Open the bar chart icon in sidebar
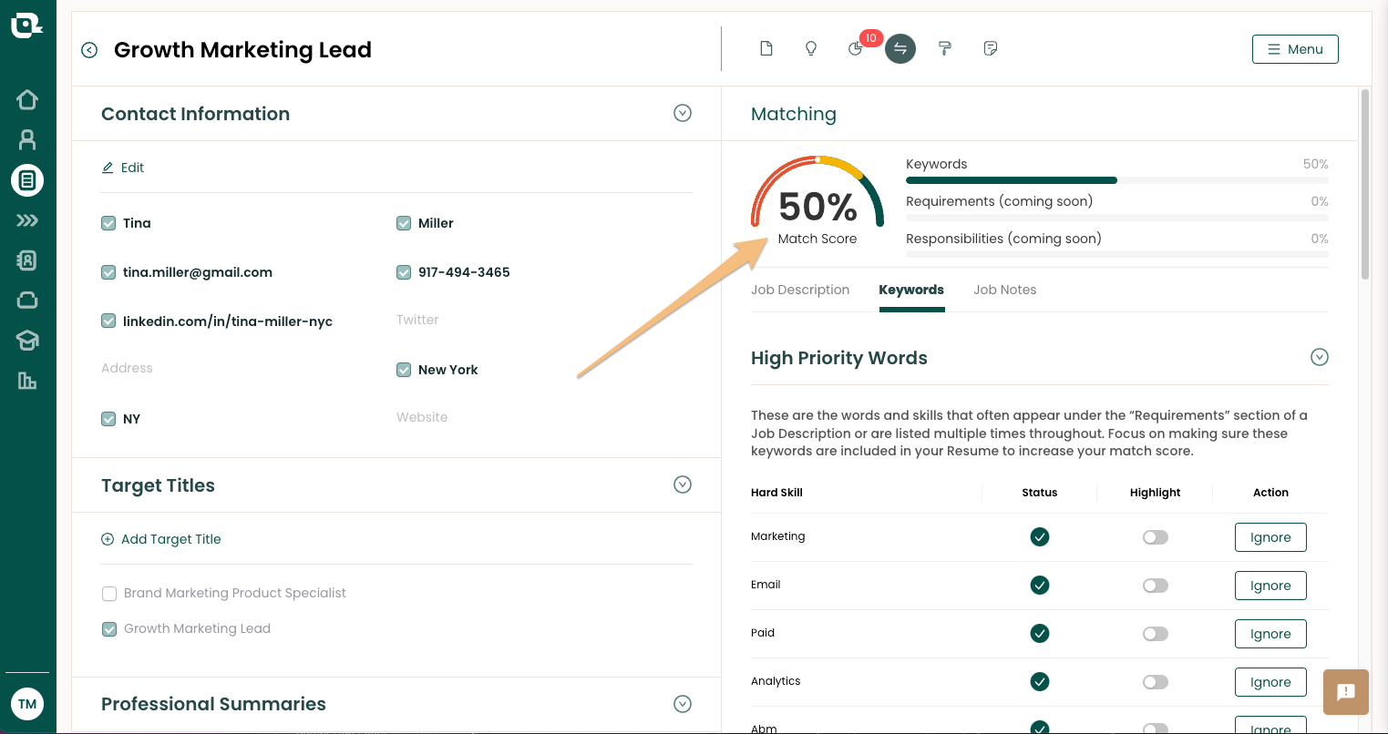 [27, 381]
